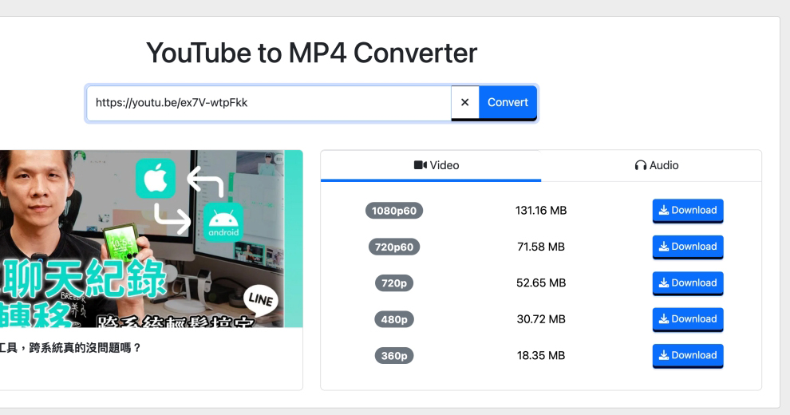Select the 480p quality badge
790x415 pixels.
click(394, 319)
